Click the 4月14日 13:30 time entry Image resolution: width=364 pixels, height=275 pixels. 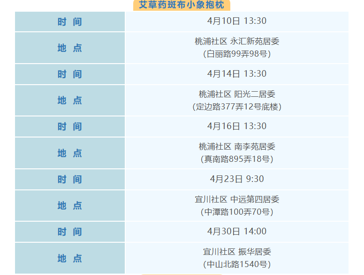(236, 74)
